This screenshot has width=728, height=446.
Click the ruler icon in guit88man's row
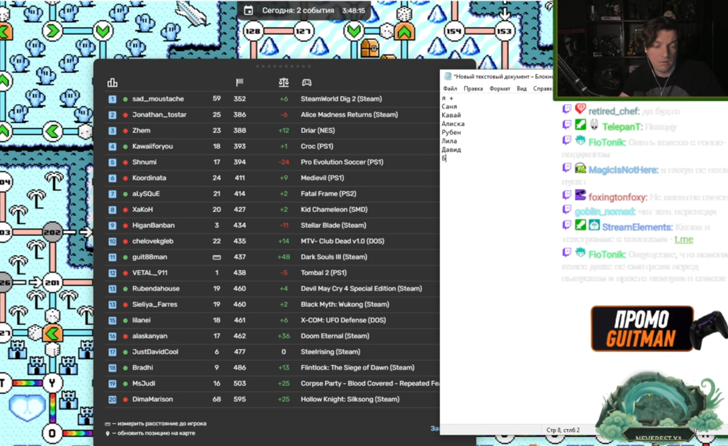[217, 257]
